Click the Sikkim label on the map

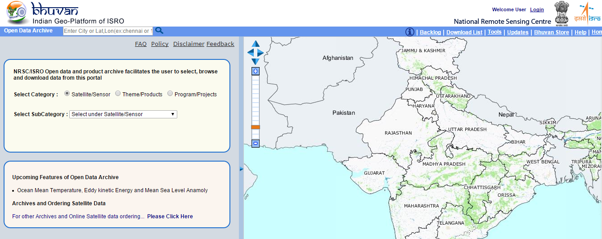(x=548, y=122)
